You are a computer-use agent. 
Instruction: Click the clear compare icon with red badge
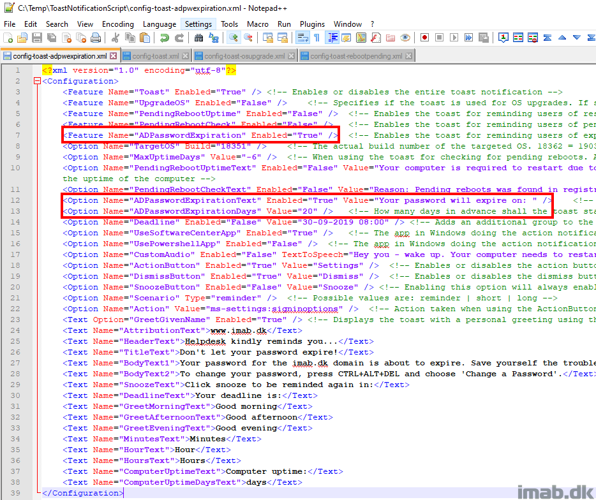tap(533, 38)
